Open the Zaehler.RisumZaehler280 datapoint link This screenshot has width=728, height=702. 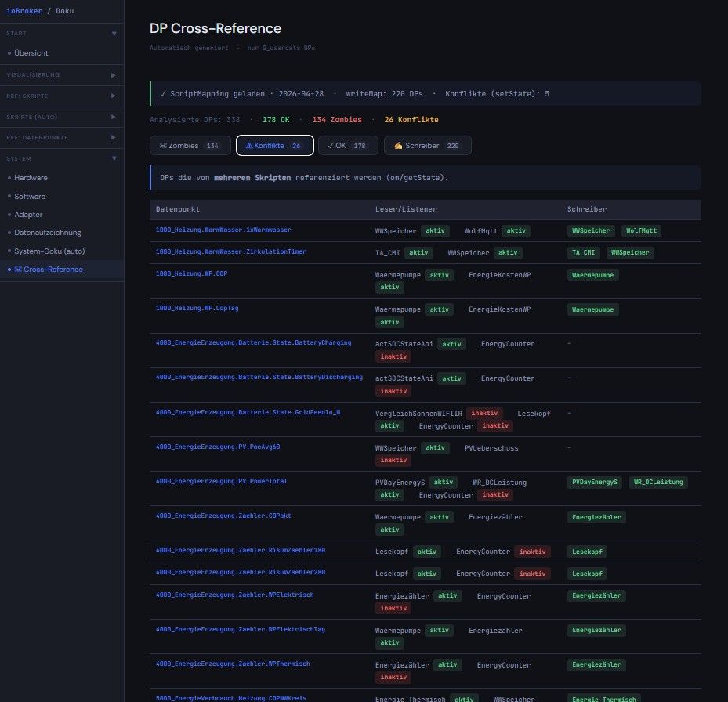(x=241, y=572)
